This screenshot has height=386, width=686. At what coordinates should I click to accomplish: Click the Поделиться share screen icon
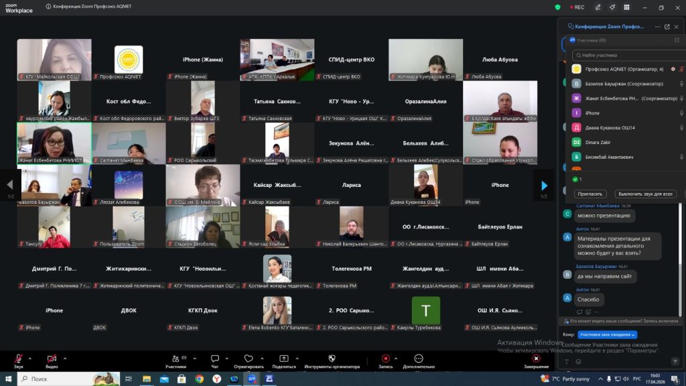coord(284,359)
